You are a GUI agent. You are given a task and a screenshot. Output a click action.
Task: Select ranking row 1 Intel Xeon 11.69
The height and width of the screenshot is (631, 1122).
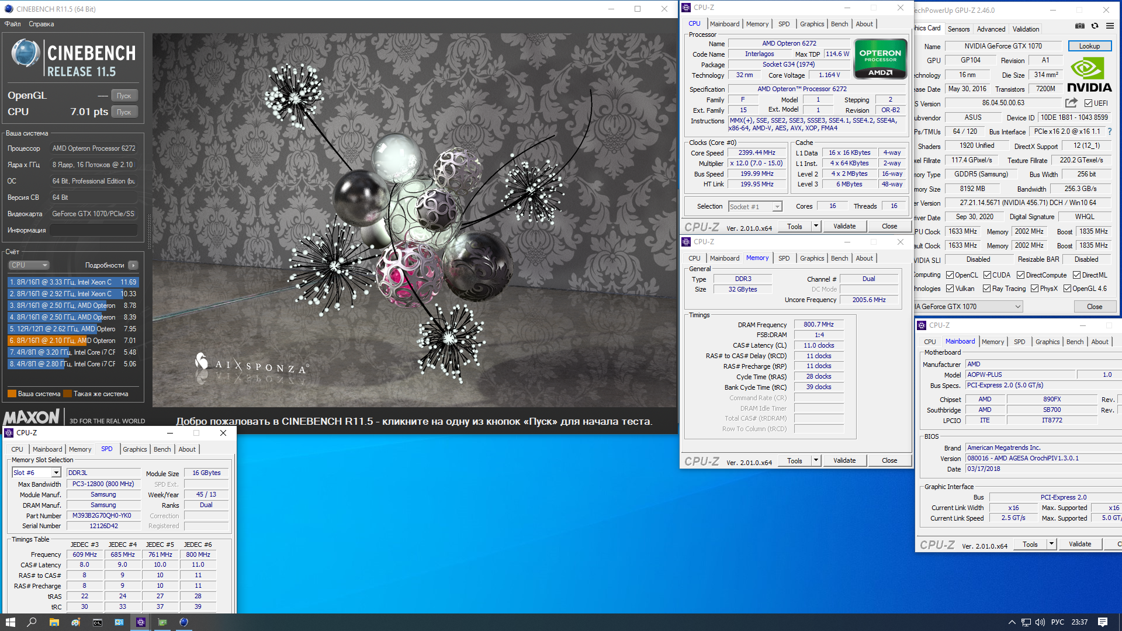coord(73,282)
